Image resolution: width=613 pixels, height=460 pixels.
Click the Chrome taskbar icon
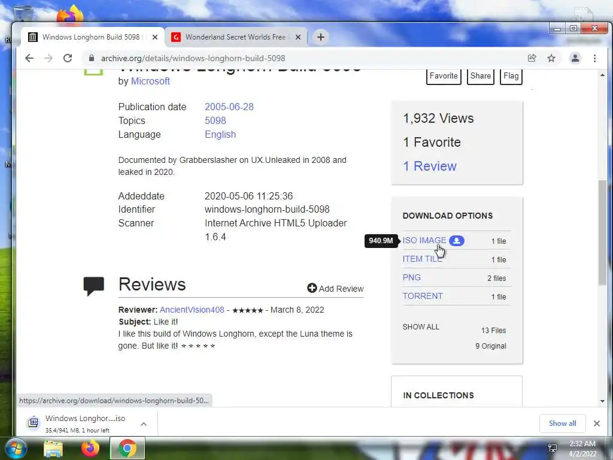click(x=127, y=449)
